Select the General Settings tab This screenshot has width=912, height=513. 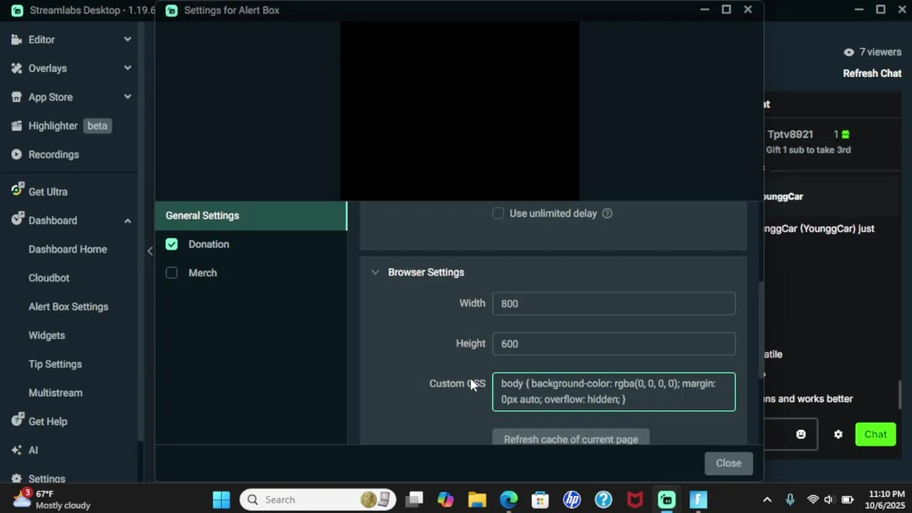(251, 215)
